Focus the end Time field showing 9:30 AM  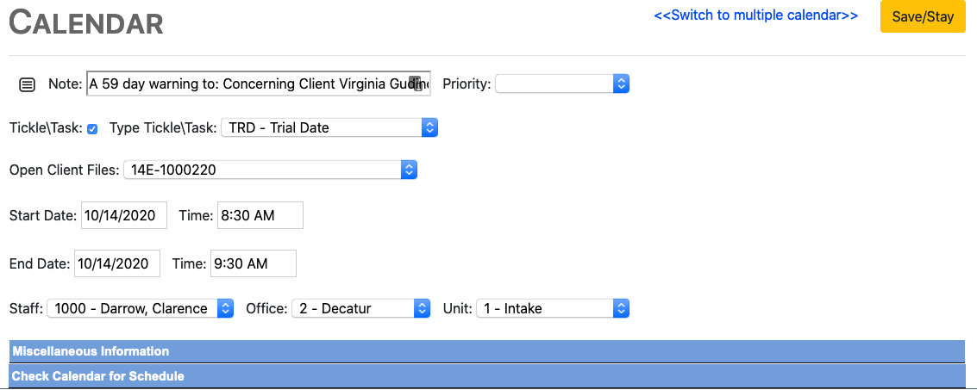253,263
